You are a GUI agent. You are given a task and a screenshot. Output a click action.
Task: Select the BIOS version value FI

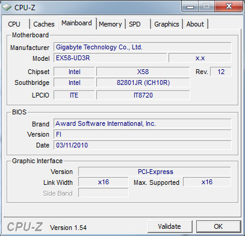point(143,134)
